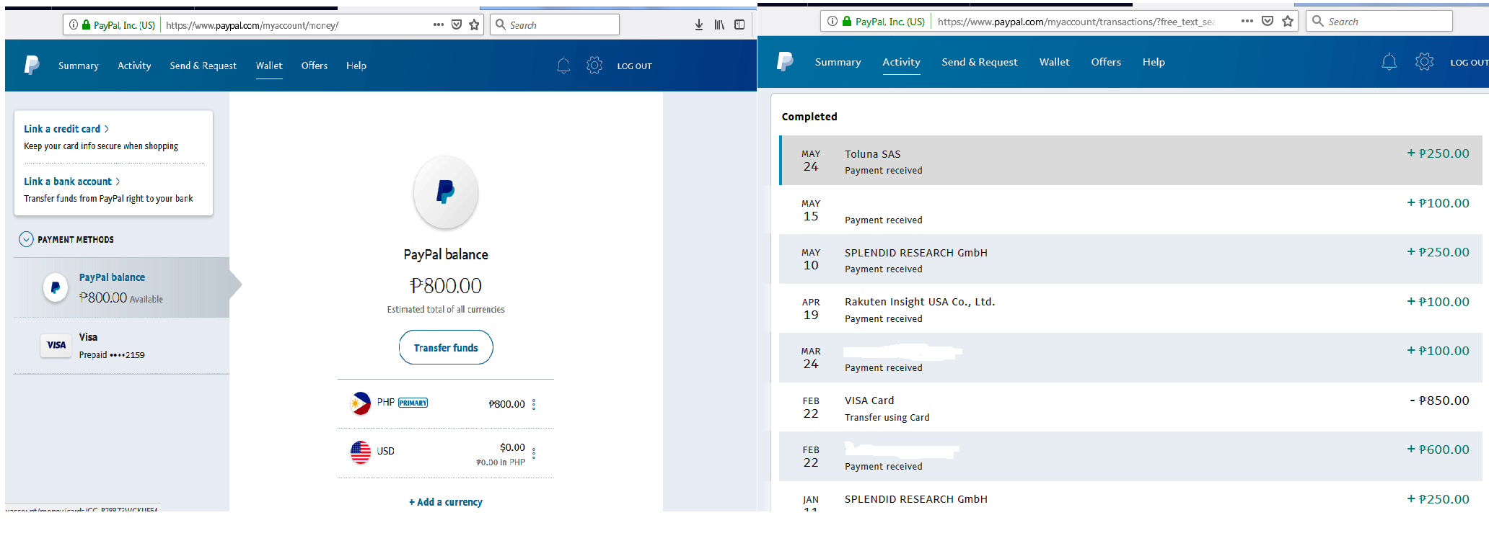Click the PayPal logo in left window
This screenshot has height=546, width=1489.
[32, 66]
